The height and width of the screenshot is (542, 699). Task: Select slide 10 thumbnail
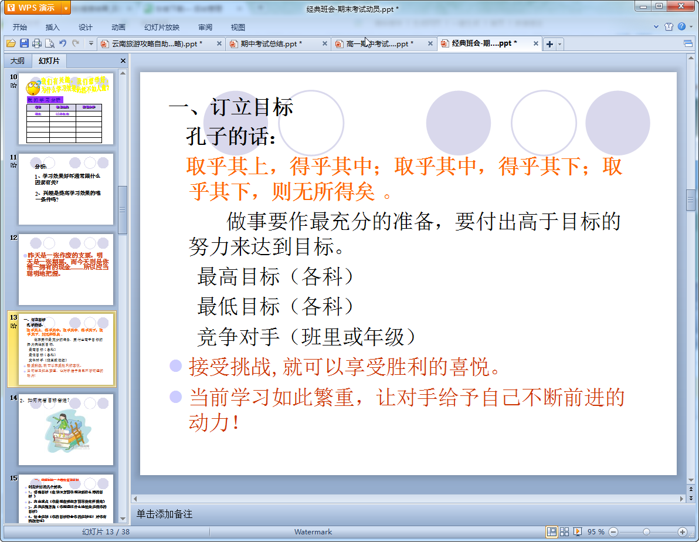click(66, 109)
